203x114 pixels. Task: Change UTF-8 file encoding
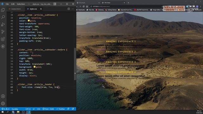28,109
